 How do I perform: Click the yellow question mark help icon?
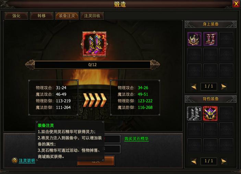(x=15, y=161)
